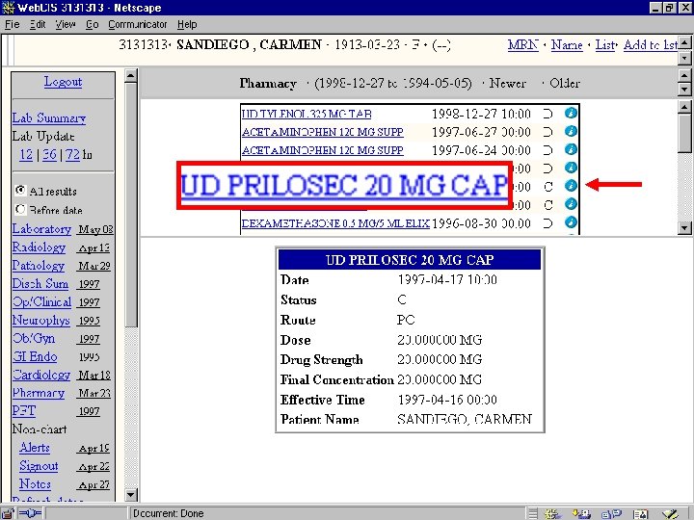Open the Lab Summary link
This screenshot has width=694, height=520.
49,118
